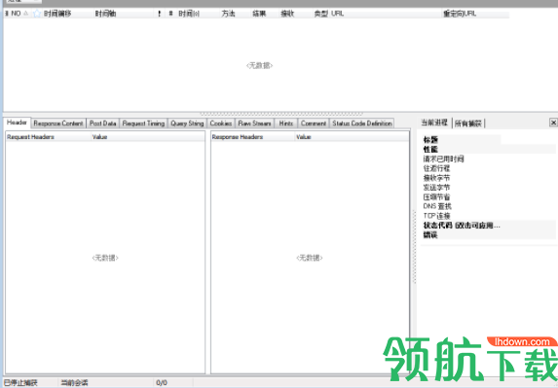This screenshot has width=558, height=388.
Task: Close the summary side panel
Action: coord(553,123)
